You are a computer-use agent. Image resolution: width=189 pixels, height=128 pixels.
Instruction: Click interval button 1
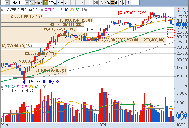pos(73,3)
